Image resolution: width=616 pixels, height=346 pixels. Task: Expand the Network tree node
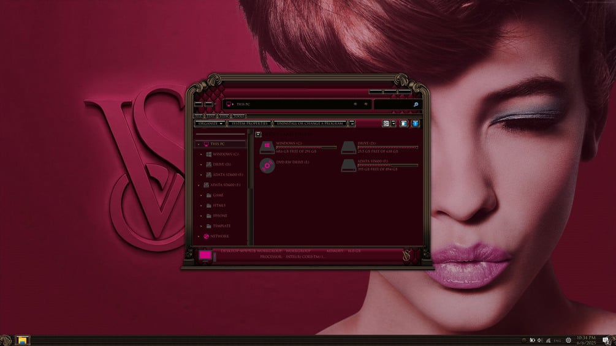click(199, 236)
